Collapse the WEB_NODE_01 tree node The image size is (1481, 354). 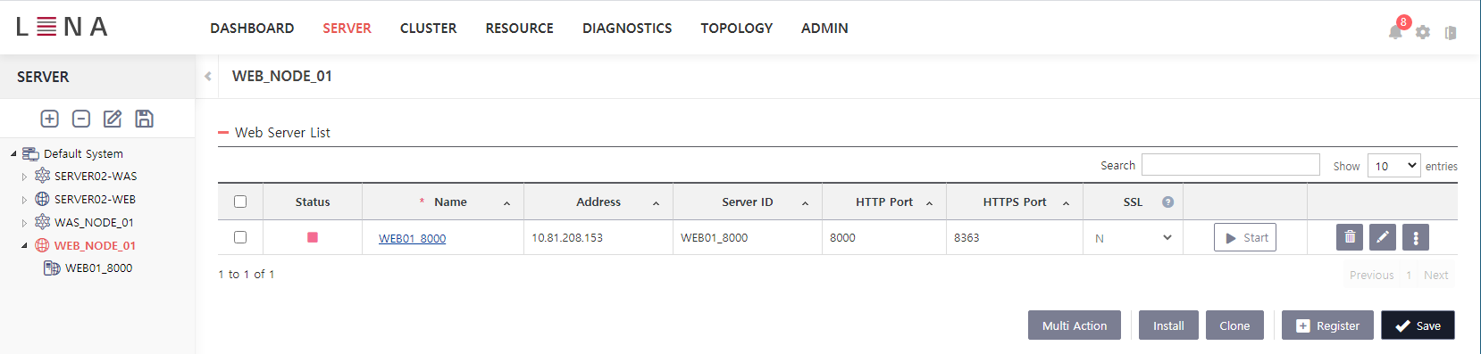[24, 245]
